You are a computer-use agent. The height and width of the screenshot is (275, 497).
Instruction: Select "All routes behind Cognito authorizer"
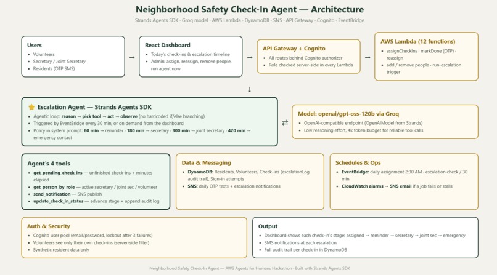306,58
